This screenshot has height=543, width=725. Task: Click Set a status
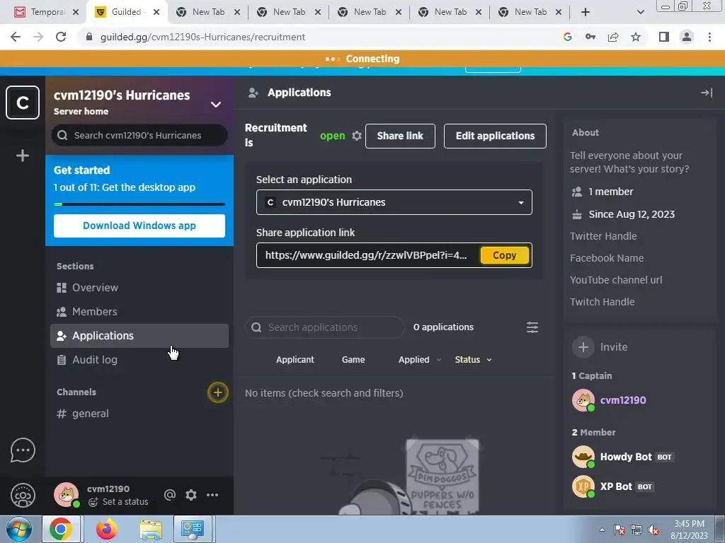coord(118,502)
